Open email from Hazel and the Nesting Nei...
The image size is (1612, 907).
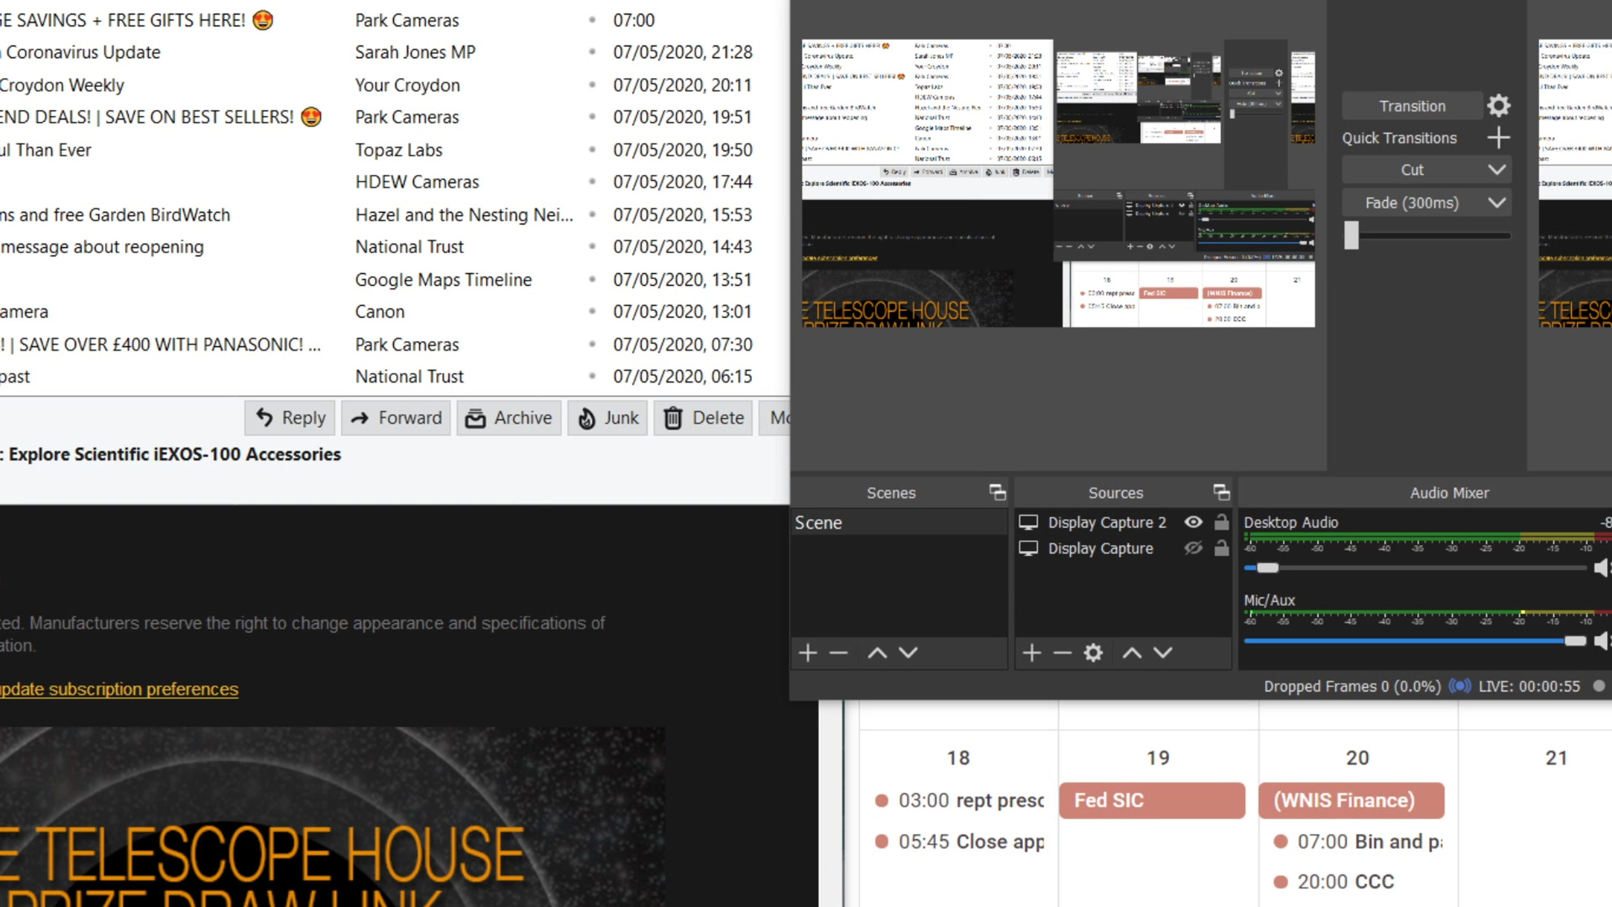pyautogui.click(x=394, y=215)
